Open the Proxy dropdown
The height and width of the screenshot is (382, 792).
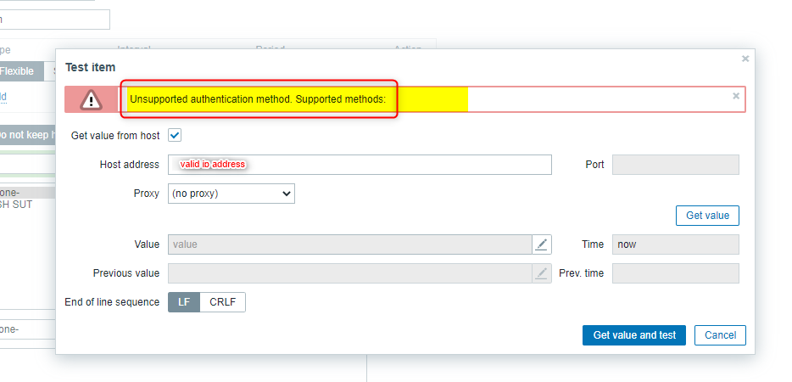231,194
